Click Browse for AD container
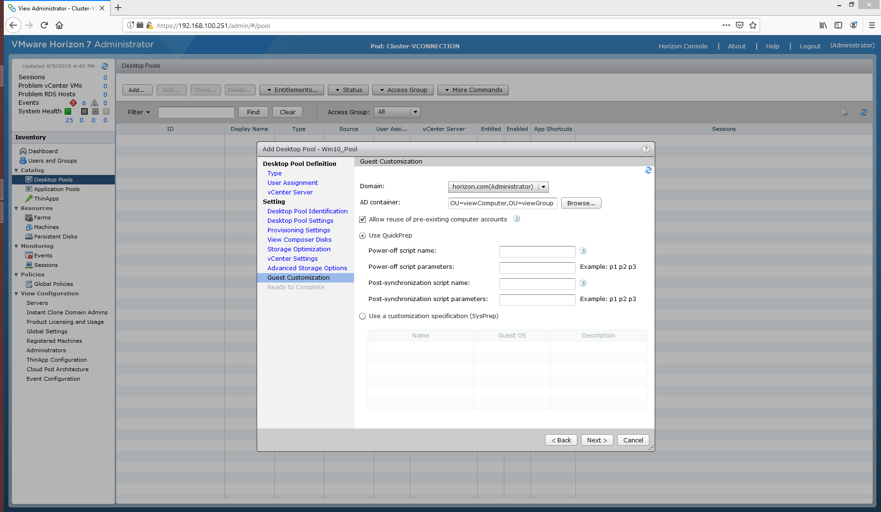881x512 pixels. [x=581, y=203]
